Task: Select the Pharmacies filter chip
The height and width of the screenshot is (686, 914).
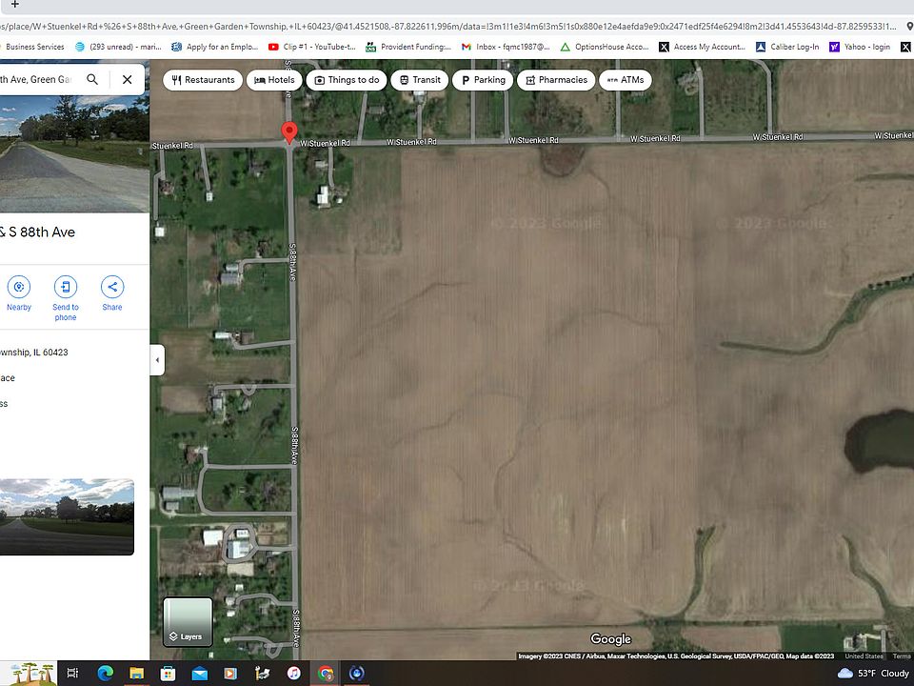Action: tap(556, 80)
